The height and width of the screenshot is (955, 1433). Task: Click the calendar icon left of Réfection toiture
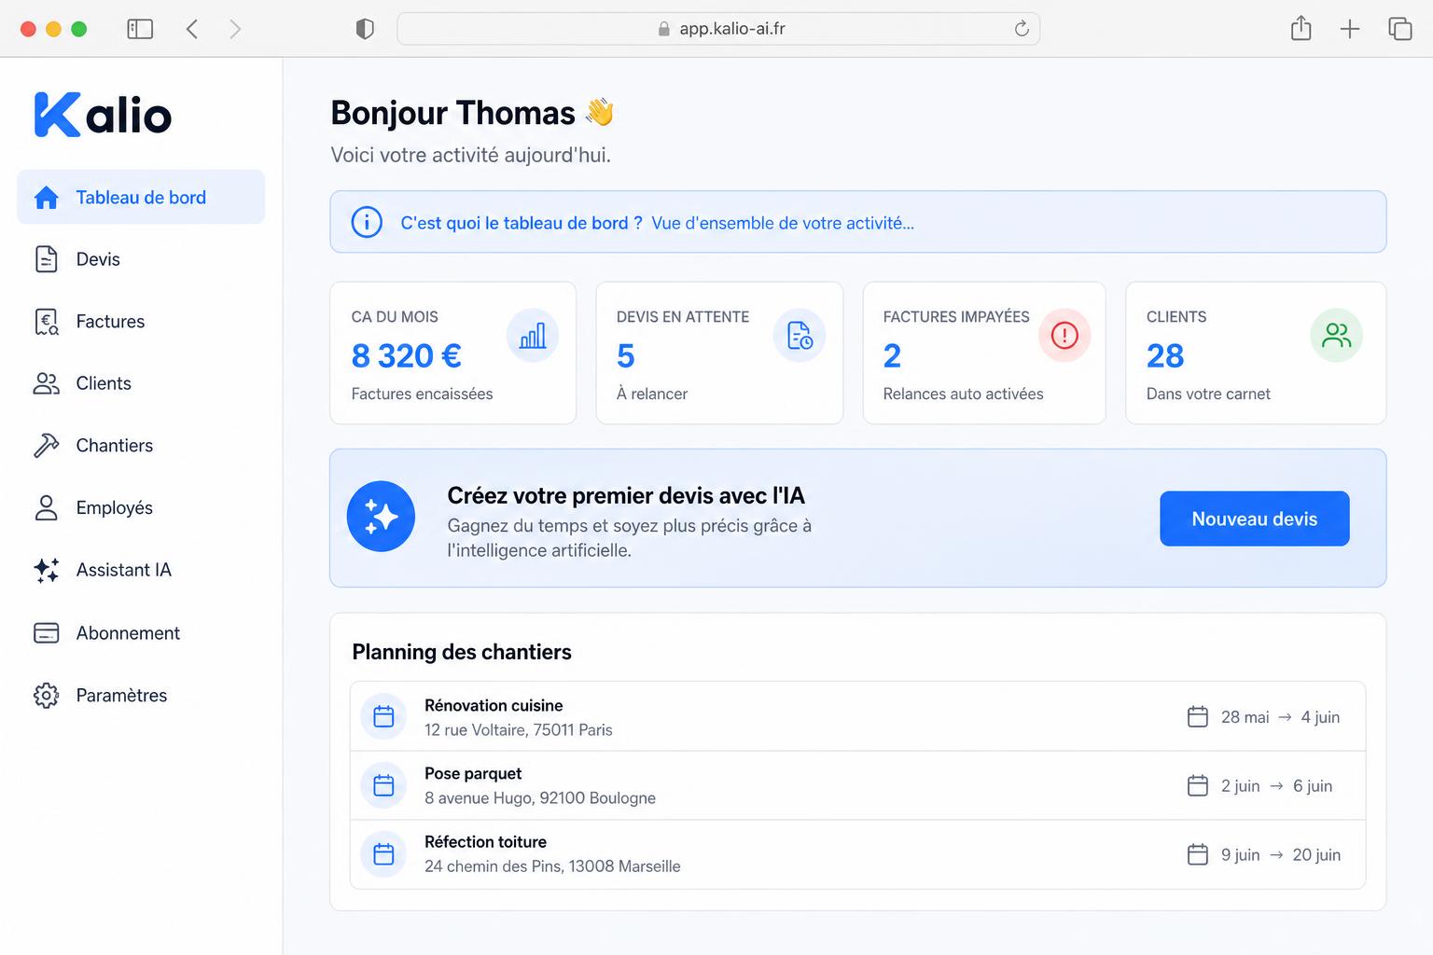[383, 853]
